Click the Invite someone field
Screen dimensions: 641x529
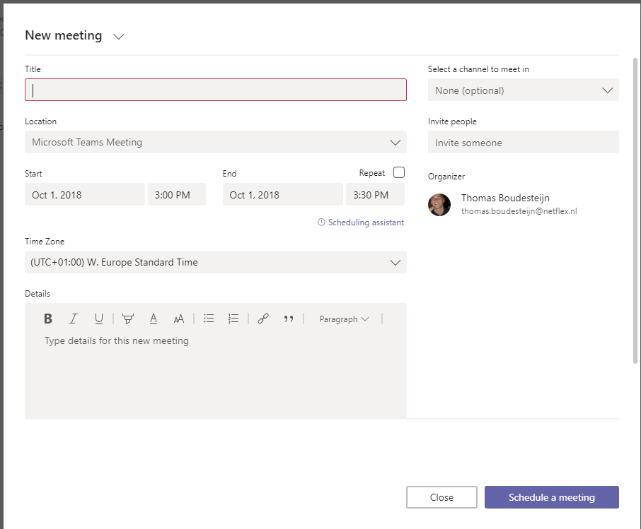pos(523,143)
